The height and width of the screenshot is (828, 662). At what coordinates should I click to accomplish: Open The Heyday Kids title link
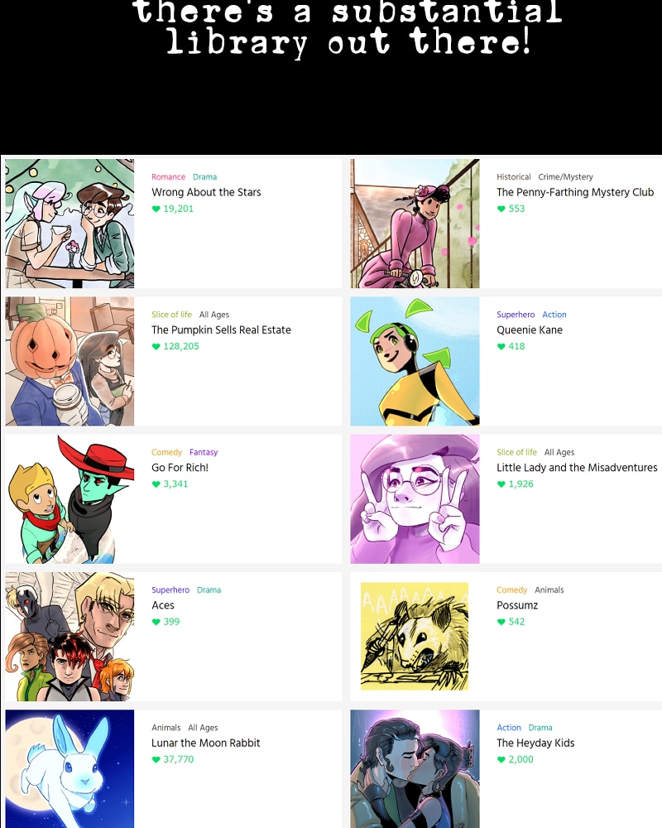(x=535, y=743)
